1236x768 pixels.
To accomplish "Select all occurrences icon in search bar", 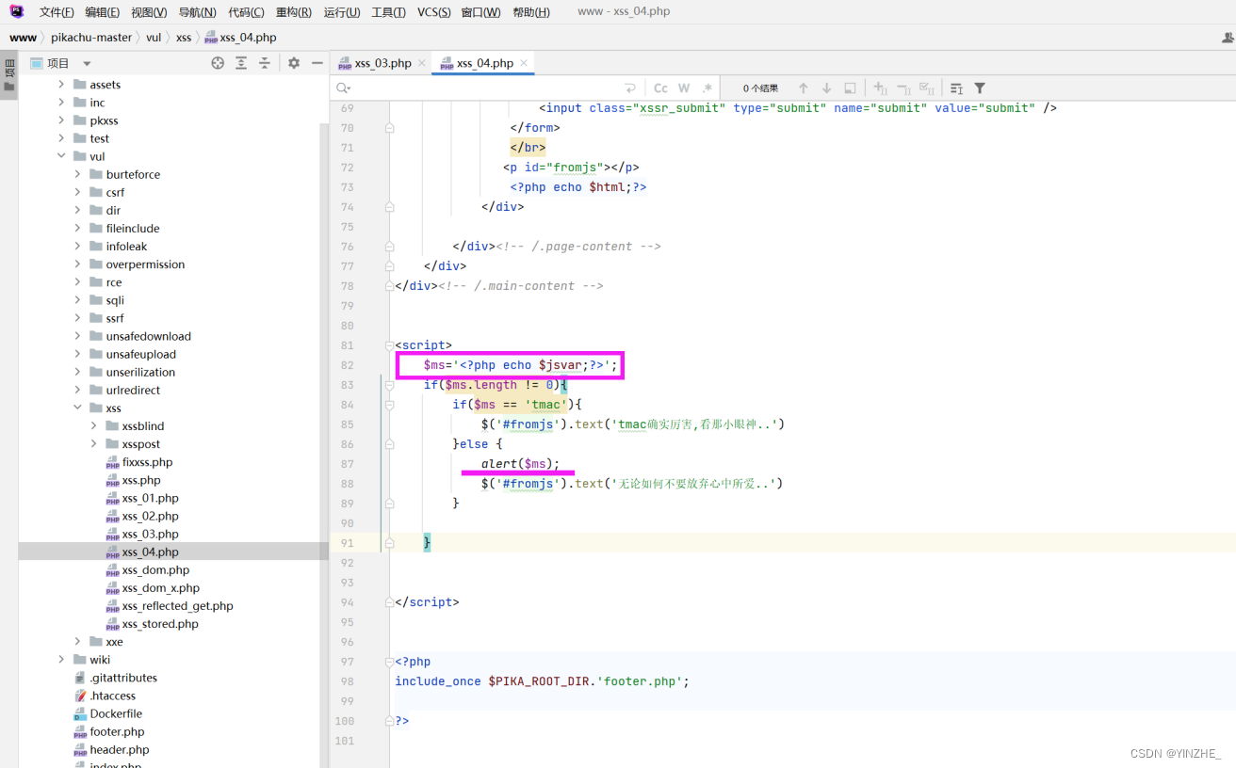I will (927, 88).
